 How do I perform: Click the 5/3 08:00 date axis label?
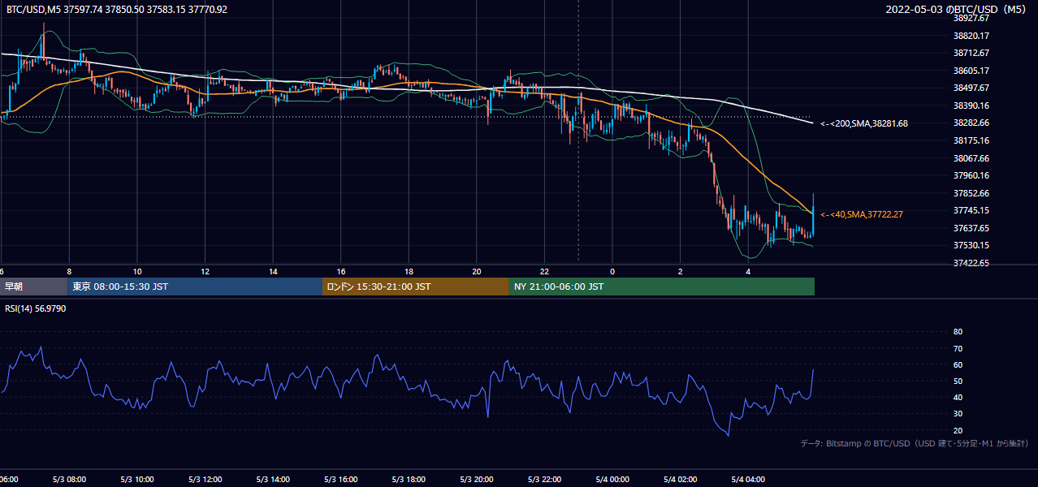point(69,480)
